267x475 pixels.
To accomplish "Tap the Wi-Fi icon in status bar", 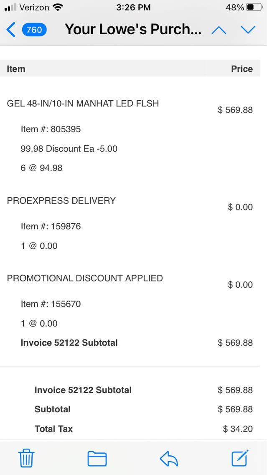I will coord(58,8).
